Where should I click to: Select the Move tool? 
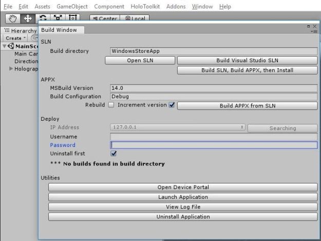click(x=27, y=19)
